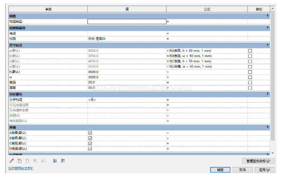This screenshot has height=177, width=282.
Task: Click the 分析构造 value <无>
Action: click(92, 100)
